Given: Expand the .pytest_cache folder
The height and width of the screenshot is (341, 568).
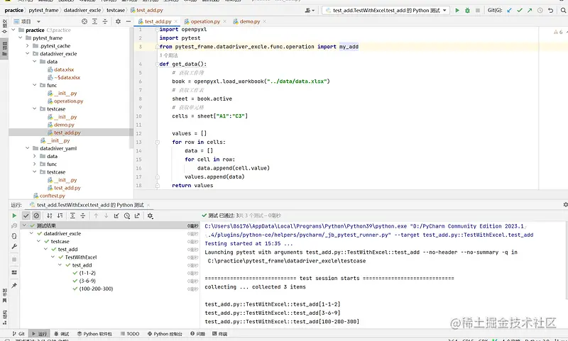Looking at the screenshot, I should click(x=28, y=46).
